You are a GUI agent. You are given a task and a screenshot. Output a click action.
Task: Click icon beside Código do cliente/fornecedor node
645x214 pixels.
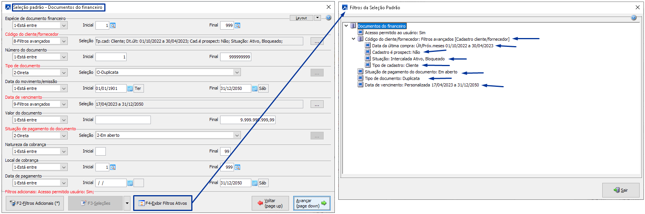360,39
